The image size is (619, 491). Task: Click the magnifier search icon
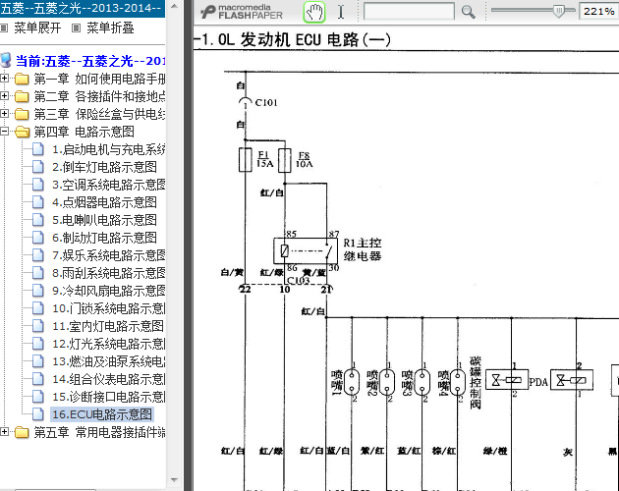click(x=469, y=12)
